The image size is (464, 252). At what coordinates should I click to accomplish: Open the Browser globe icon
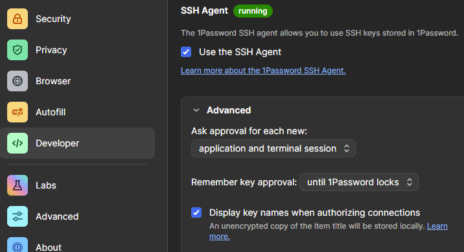coord(17,81)
